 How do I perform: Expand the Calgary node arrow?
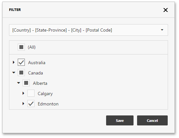tap(23, 93)
